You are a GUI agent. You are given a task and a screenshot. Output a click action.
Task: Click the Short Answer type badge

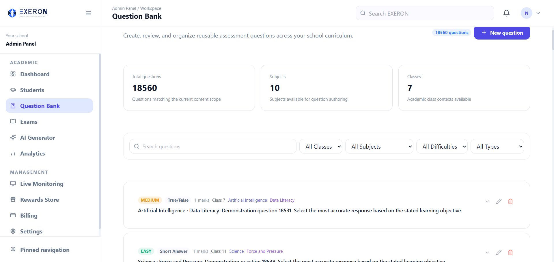[174, 251]
